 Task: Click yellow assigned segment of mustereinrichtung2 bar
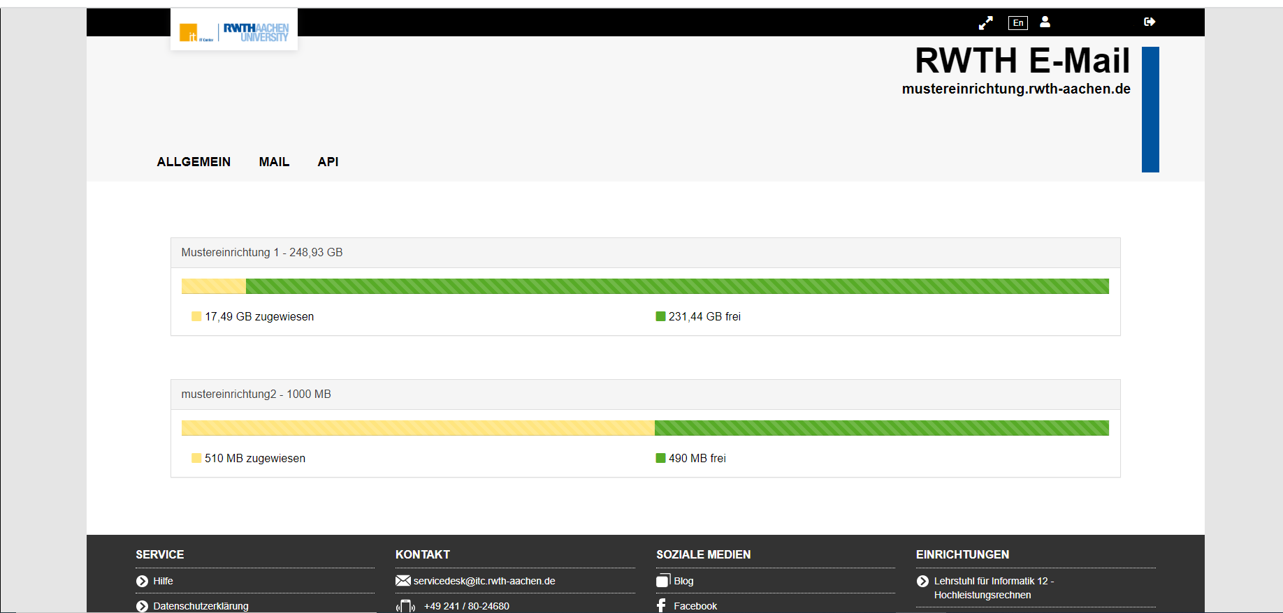417,428
